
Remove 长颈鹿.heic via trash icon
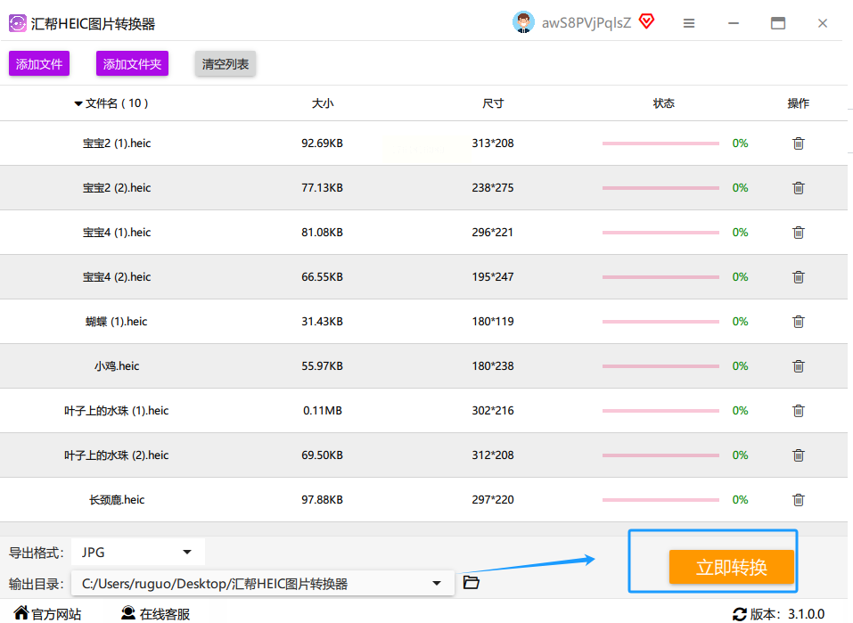click(x=798, y=499)
